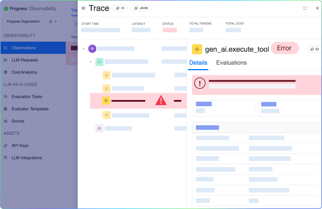Screen dimensions: 322x209
Task: Click the TOTAL COST label
Action: pos(235,24)
